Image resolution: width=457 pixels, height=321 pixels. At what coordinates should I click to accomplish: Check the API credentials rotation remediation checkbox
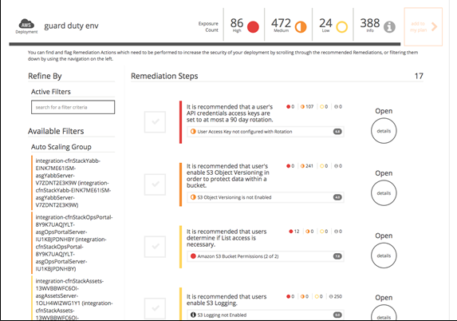(x=155, y=121)
